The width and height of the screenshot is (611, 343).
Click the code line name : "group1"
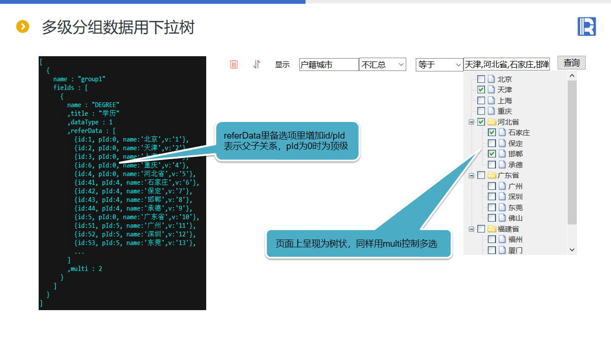click(x=79, y=79)
